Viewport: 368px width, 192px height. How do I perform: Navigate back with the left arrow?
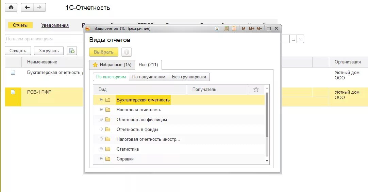click(x=27, y=7)
